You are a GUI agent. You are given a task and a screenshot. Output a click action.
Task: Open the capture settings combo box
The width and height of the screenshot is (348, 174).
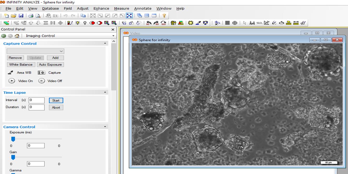[35, 51]
